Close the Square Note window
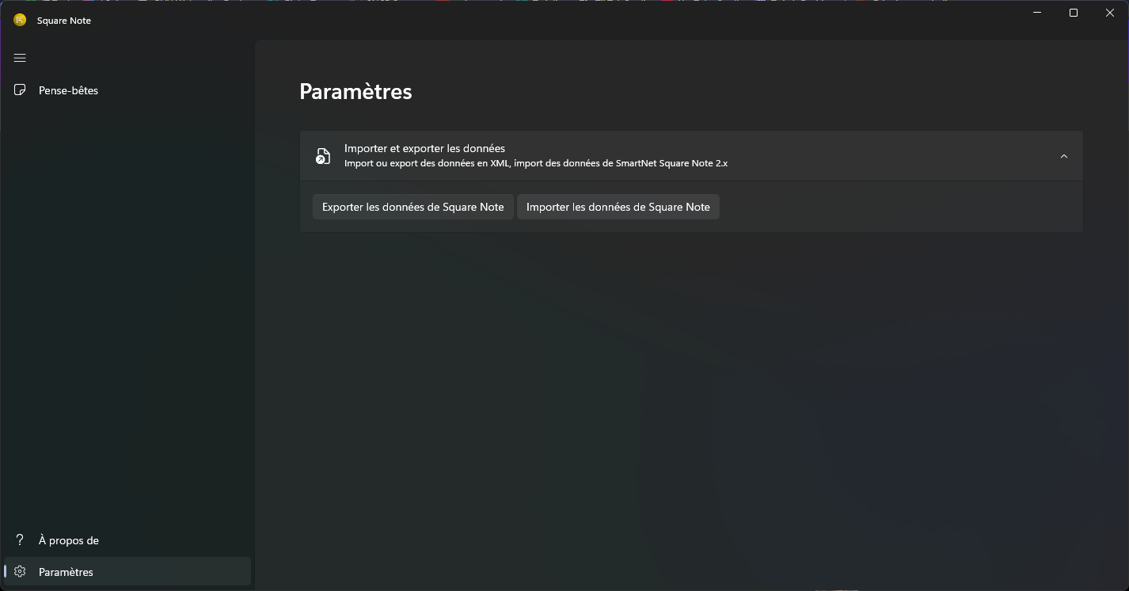Image resolution: width=1129 pixels, height=591 pixels. 1110,13
